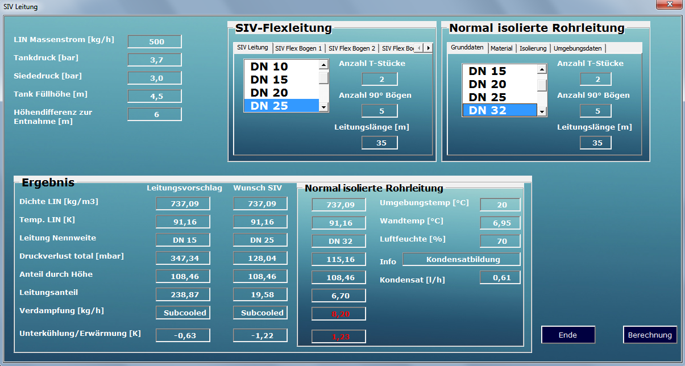This screenshot has height=366, width=685.
Task: Switch to the Isolierung tab
Action: (x=533, y=48)
